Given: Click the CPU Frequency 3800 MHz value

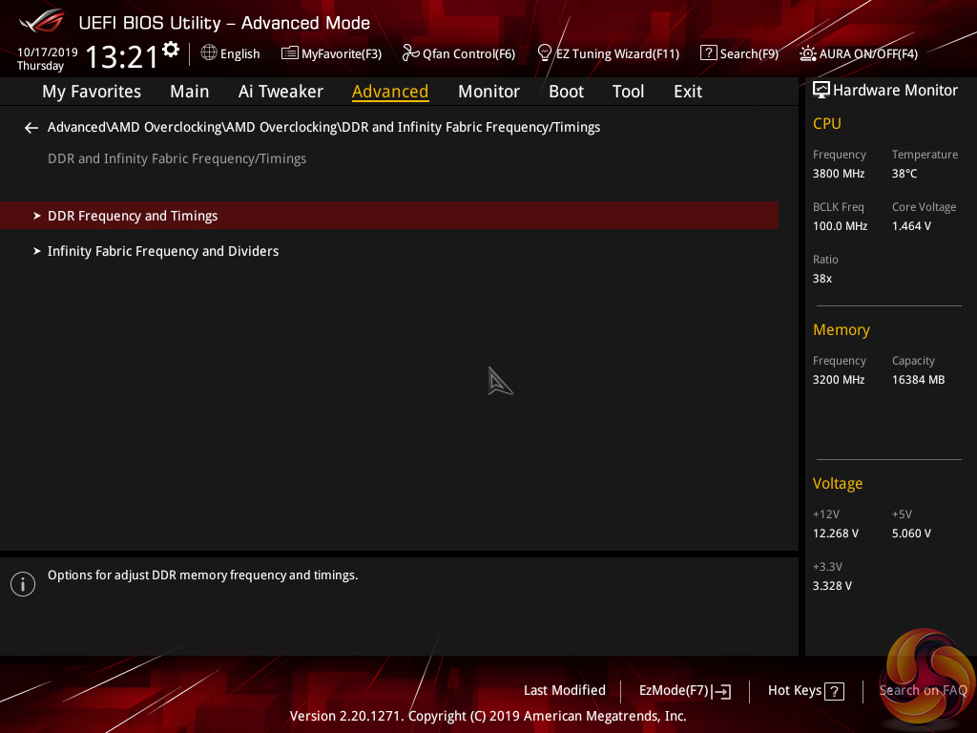Looking at the screenshot, I should (x=839, y=174).
